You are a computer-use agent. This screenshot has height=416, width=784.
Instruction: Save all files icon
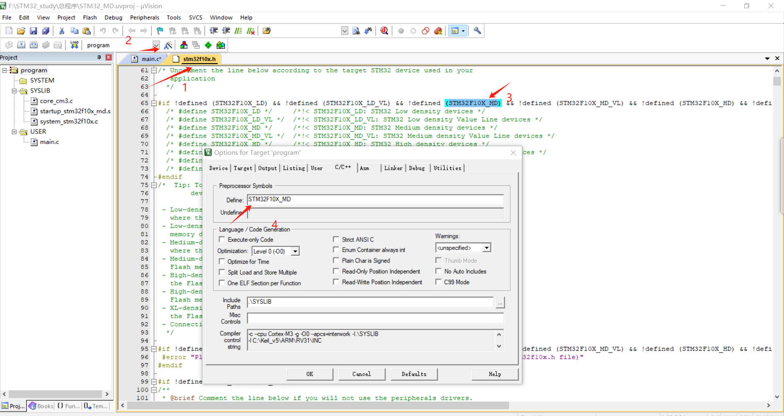pos(46,31)
